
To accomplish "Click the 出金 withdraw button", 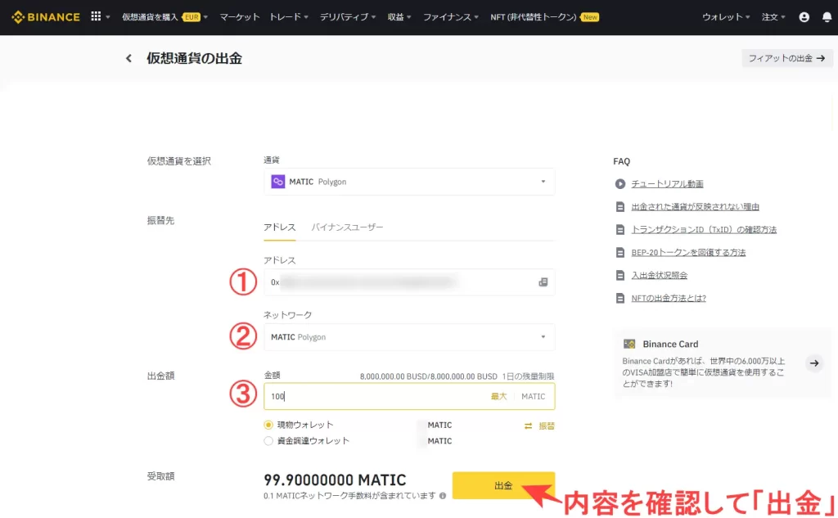I will pyautogui.click(x=503, y=485).
